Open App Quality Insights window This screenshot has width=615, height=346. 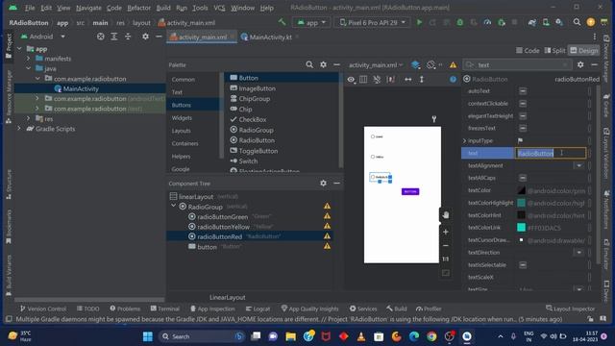(x=309, y=309)
